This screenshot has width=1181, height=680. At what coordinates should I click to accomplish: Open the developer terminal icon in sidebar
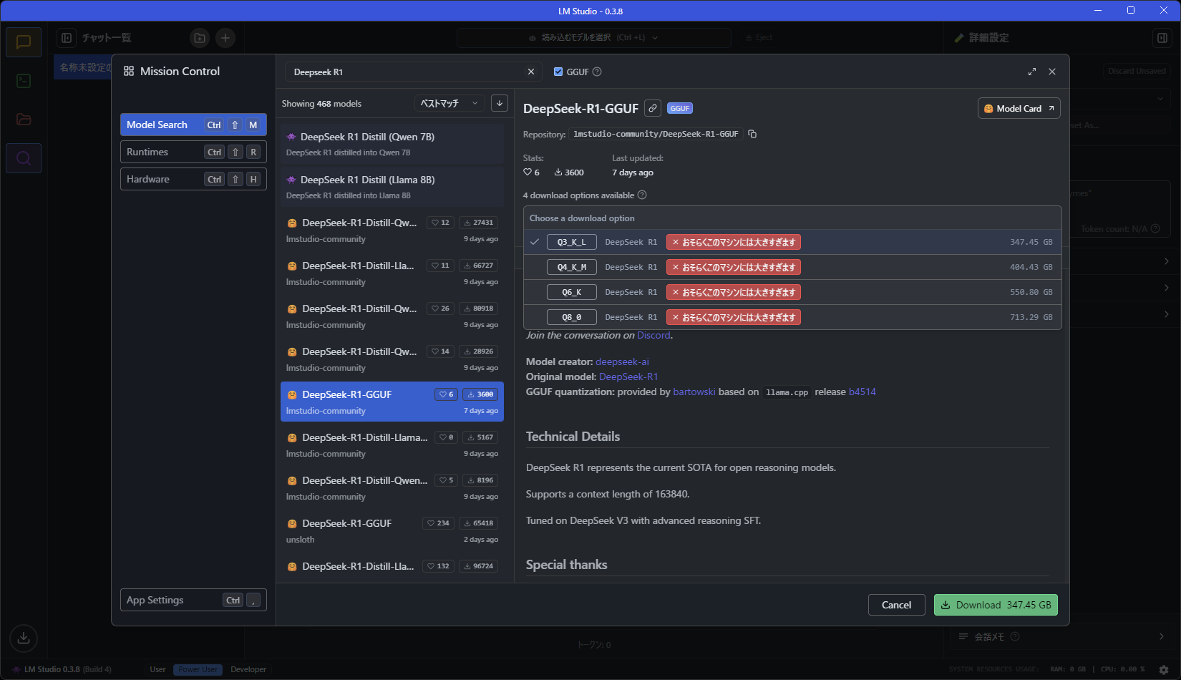(x=24, y=80)
